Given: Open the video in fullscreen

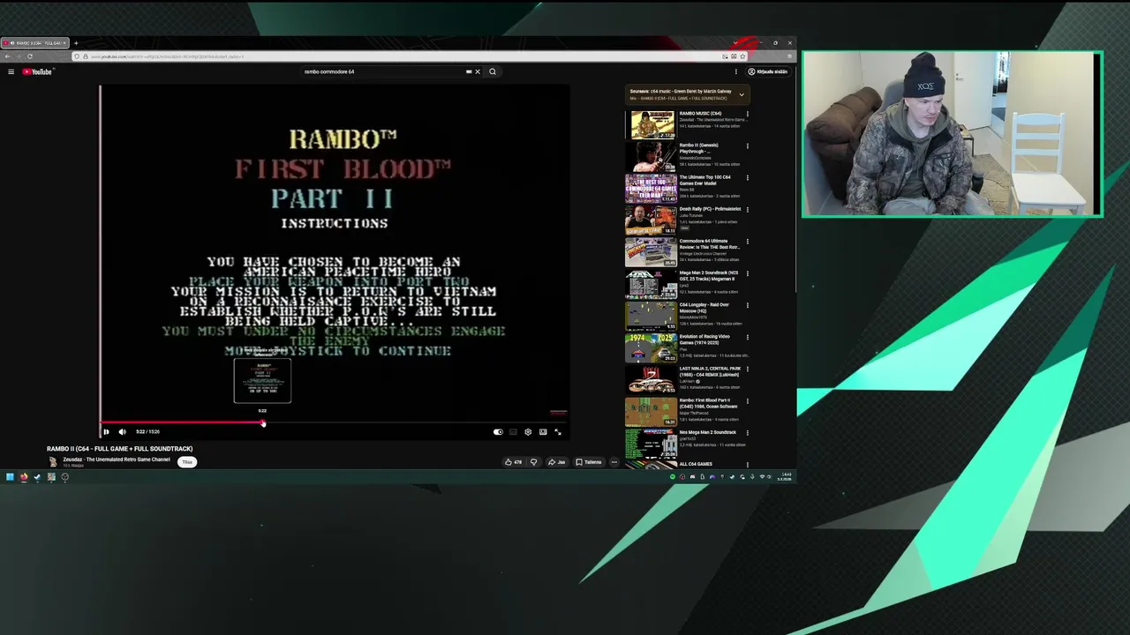Looking at the screenshot, I should click(x=558, y=432).
